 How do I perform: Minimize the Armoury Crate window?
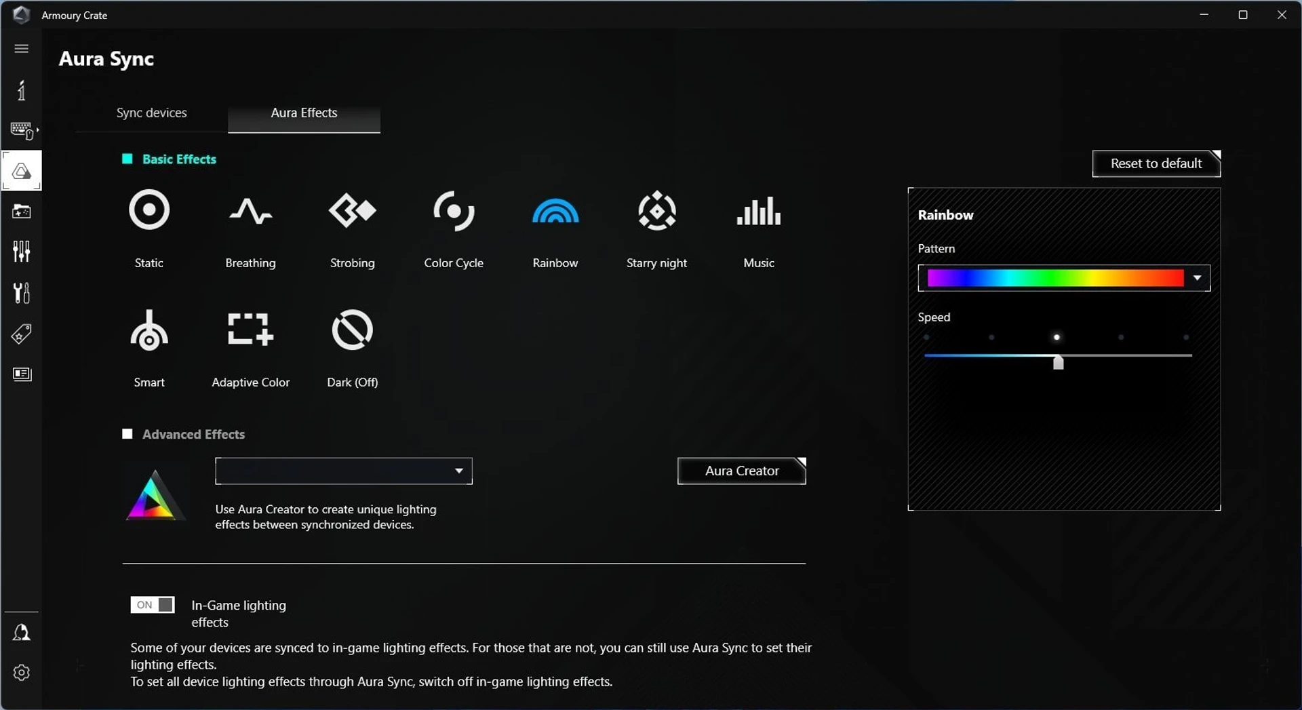(x=1204, y=14)
